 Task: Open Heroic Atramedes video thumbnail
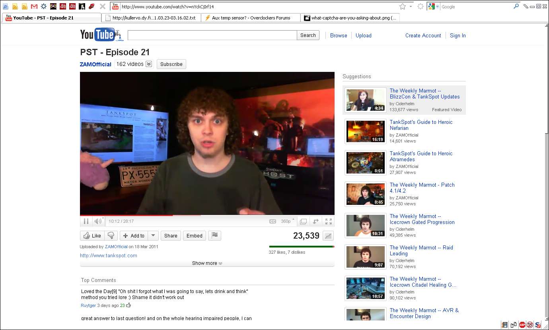point(366,162)
